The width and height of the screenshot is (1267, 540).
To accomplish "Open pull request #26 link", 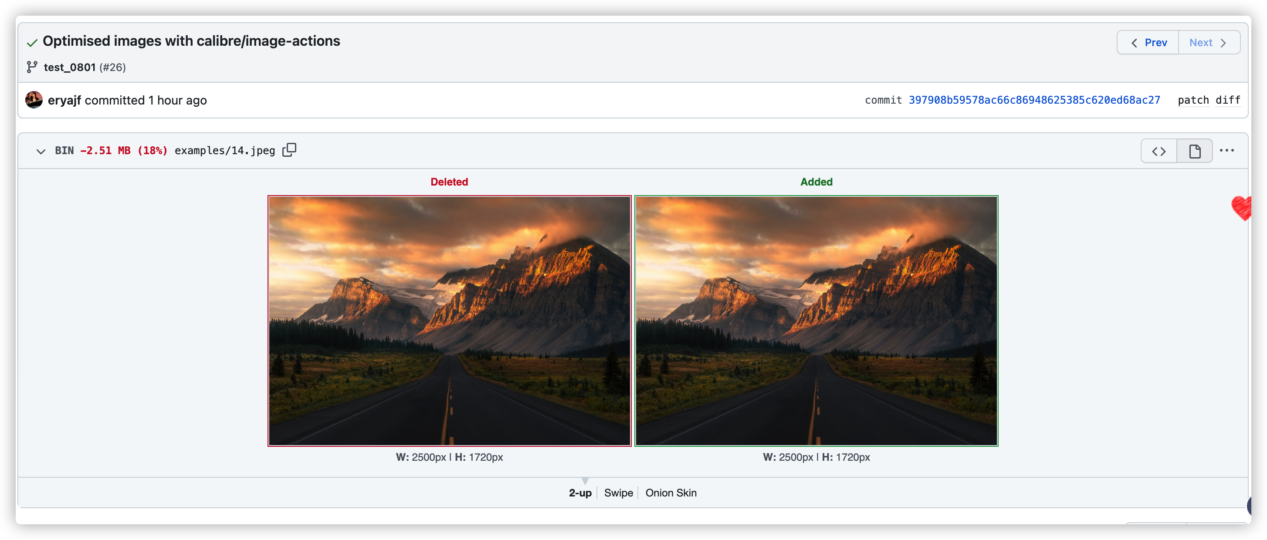I will [x=113, y=67].
